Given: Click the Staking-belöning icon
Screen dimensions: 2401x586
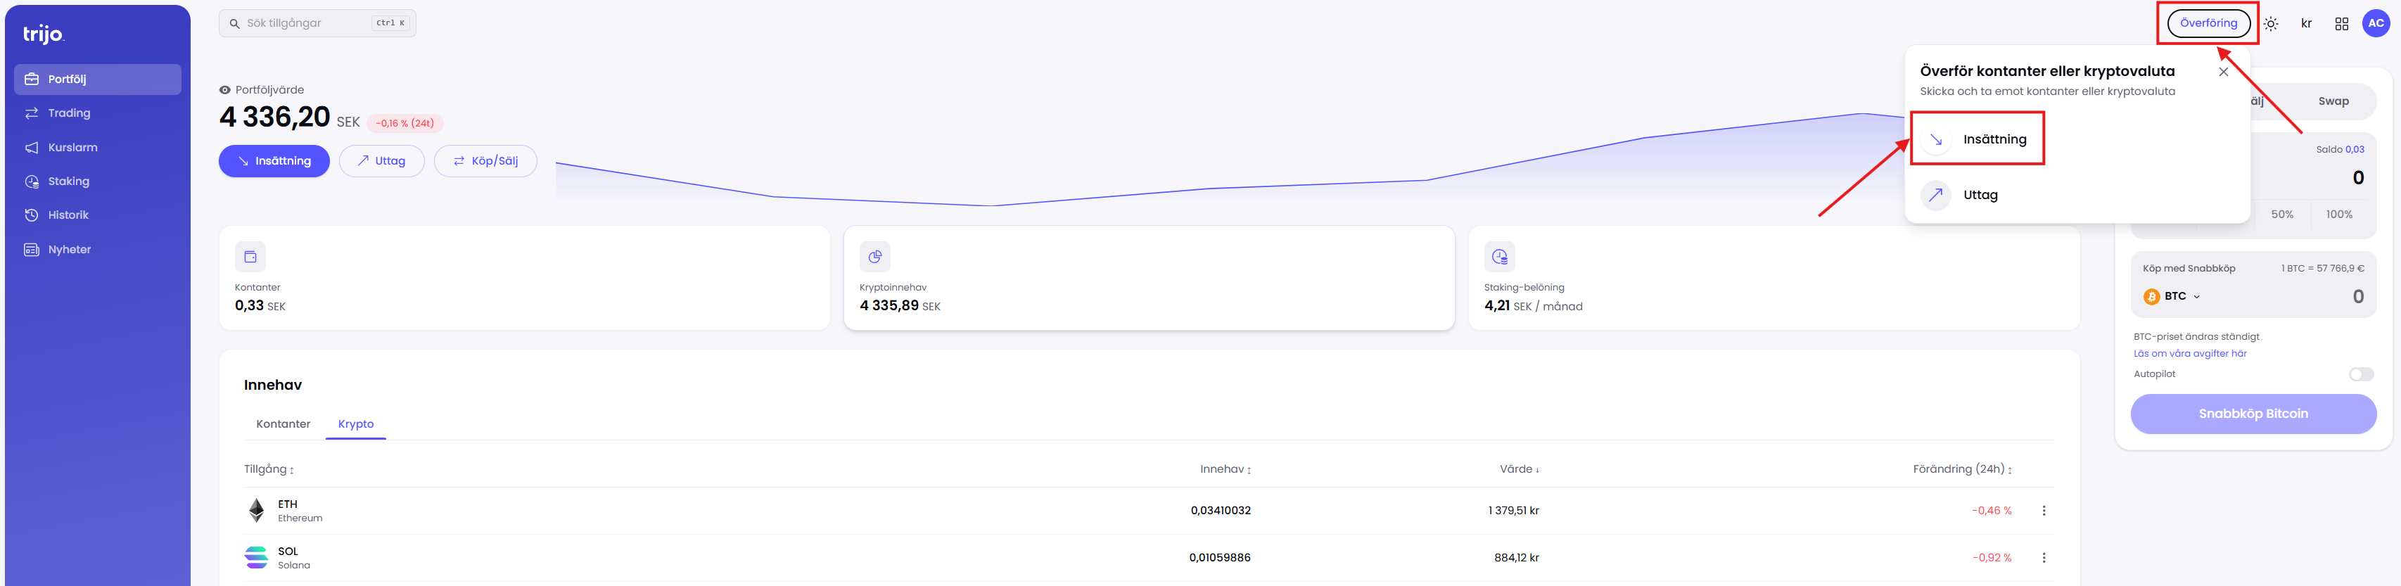Looking at the screenshot, I should [1500, 256].
